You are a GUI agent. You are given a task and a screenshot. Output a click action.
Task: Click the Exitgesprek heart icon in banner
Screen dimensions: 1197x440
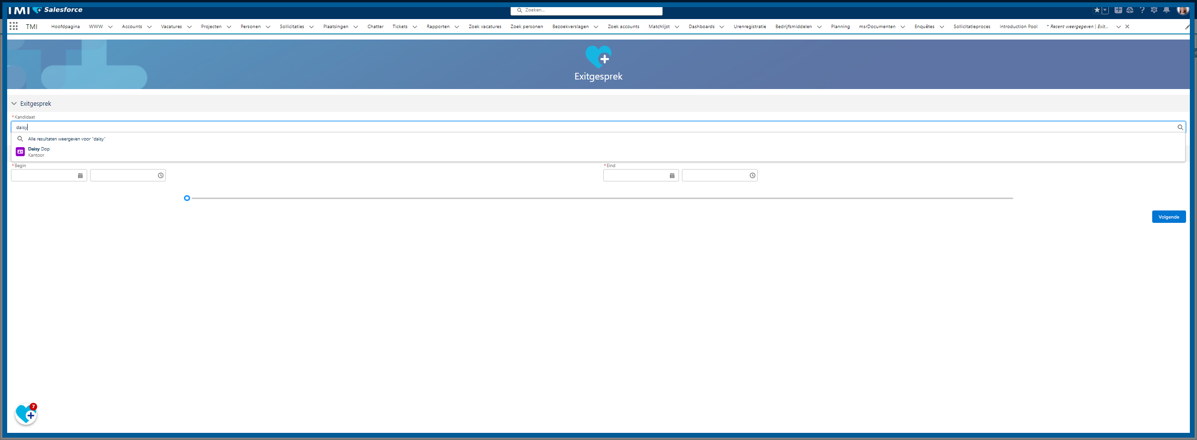point(598,57)
